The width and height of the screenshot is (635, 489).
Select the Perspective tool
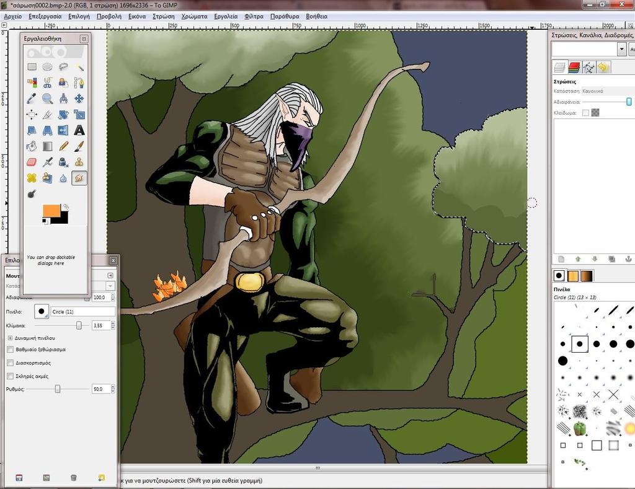[47, 130]
